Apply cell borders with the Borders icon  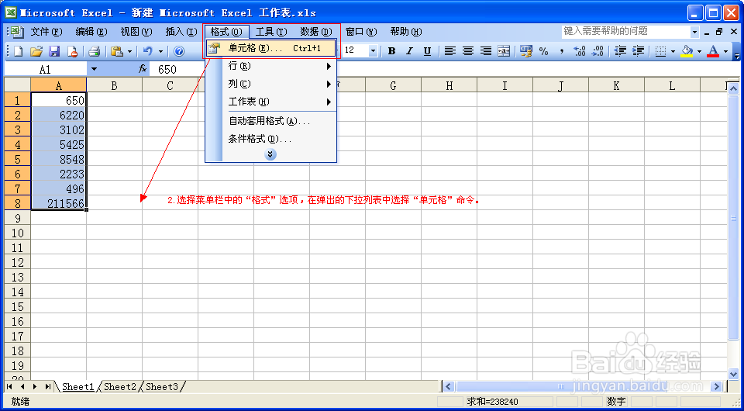[x=660, y=50]
